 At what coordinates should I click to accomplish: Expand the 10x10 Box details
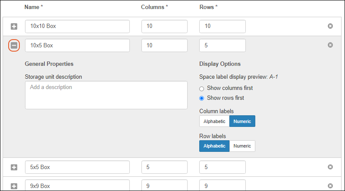coord(14,26)
